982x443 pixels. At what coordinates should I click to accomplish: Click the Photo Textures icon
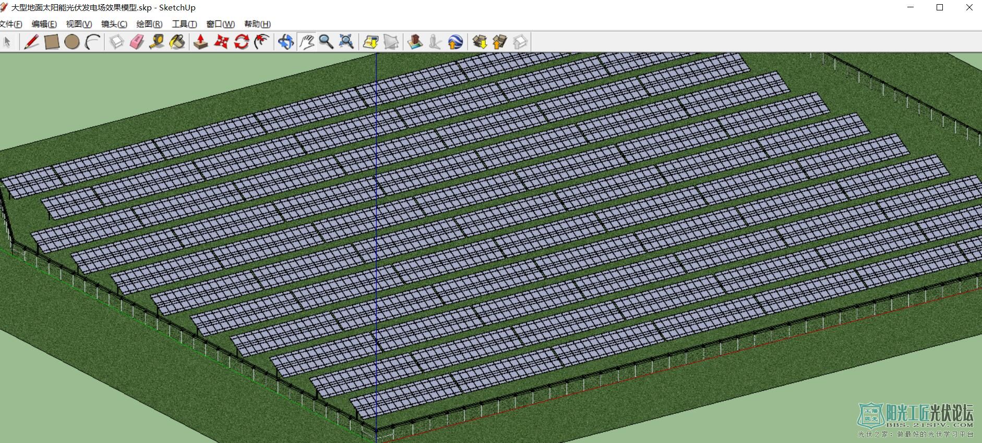pos(435,42)
